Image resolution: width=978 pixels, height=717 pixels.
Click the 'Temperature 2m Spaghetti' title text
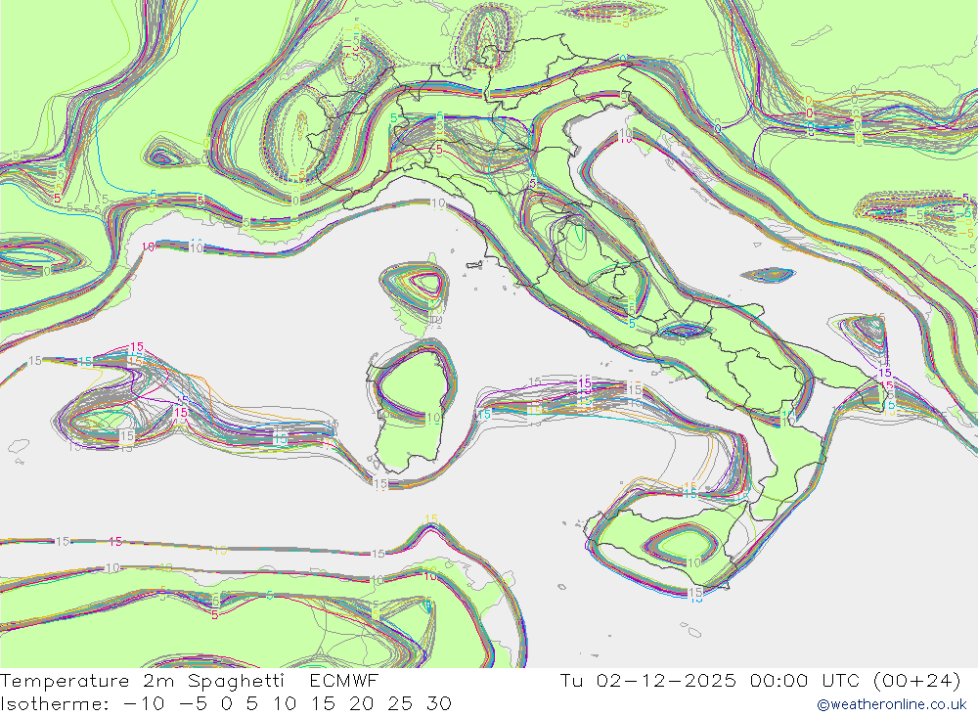pos(142,681)
